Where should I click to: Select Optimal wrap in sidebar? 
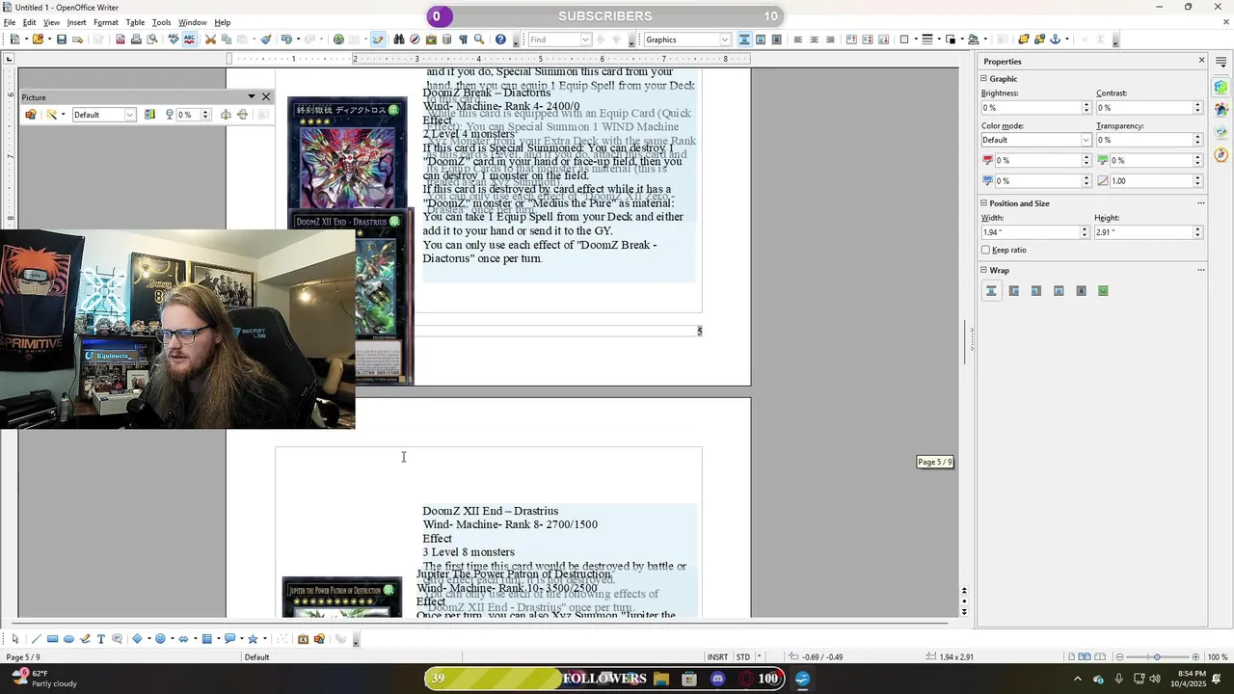click(x=1103, y=291)
